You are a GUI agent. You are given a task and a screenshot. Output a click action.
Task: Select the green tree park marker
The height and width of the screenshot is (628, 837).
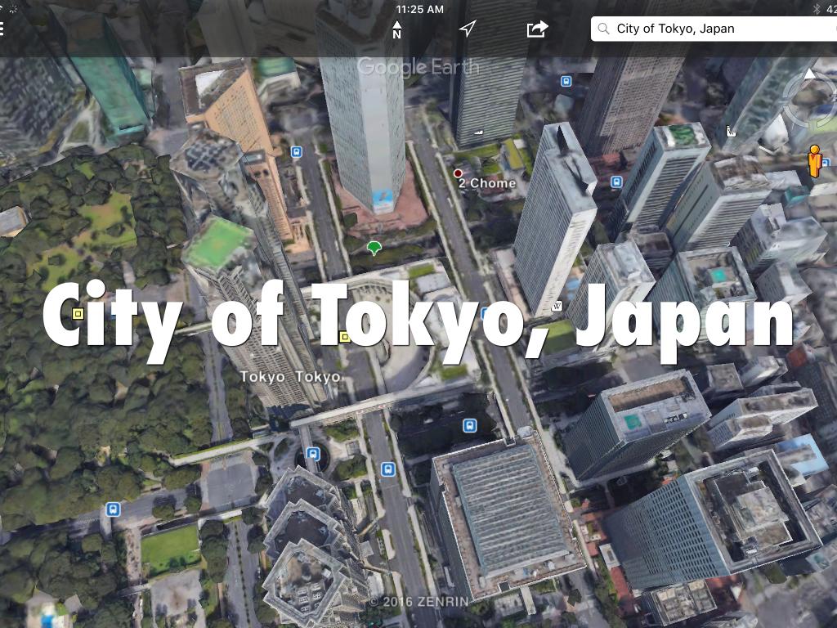tap(374, 247)
